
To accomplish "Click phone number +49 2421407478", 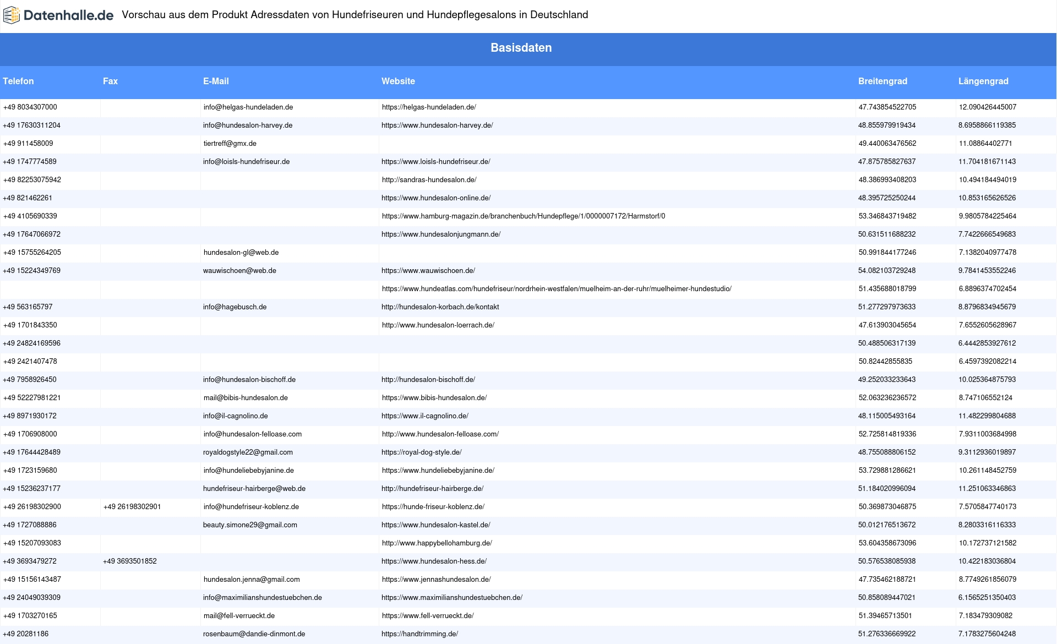I will point(30,362).
